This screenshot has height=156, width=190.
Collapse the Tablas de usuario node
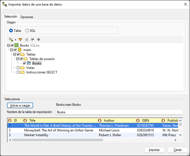[18, 59]
